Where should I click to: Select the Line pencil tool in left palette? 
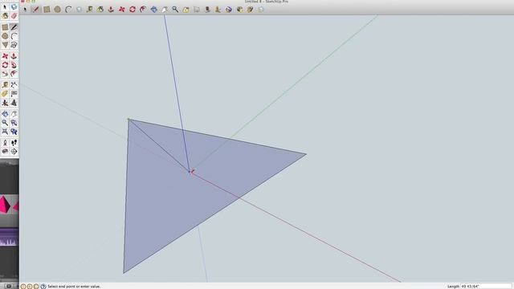point(14,27)
